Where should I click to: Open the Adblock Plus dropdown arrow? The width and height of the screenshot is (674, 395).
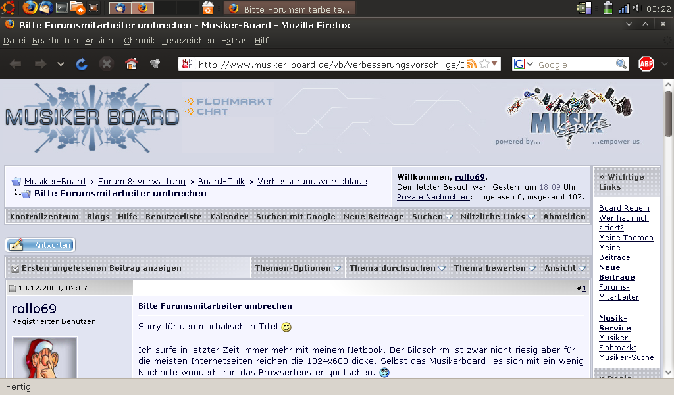point(665,64)
